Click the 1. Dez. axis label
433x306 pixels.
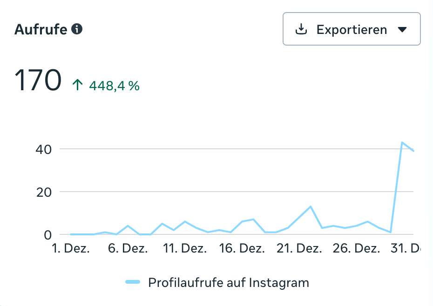[x=70, y=248]
